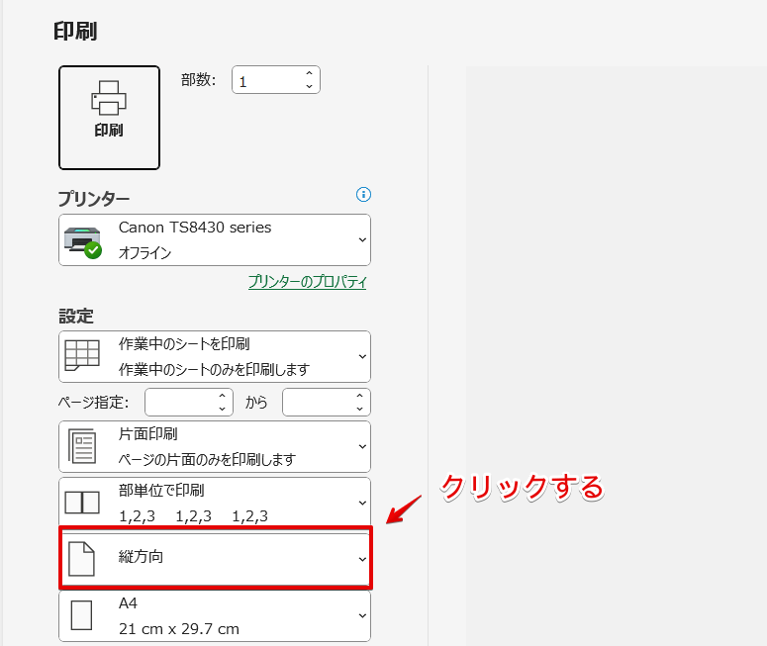Increment the ページ指定 start page
This screenshot has width=767, height=646.
(222, 396)
